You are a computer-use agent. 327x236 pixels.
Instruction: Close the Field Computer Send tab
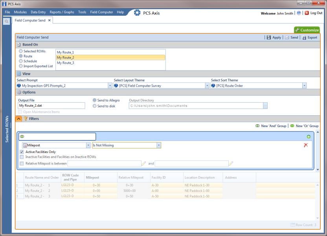click(50, 20)
